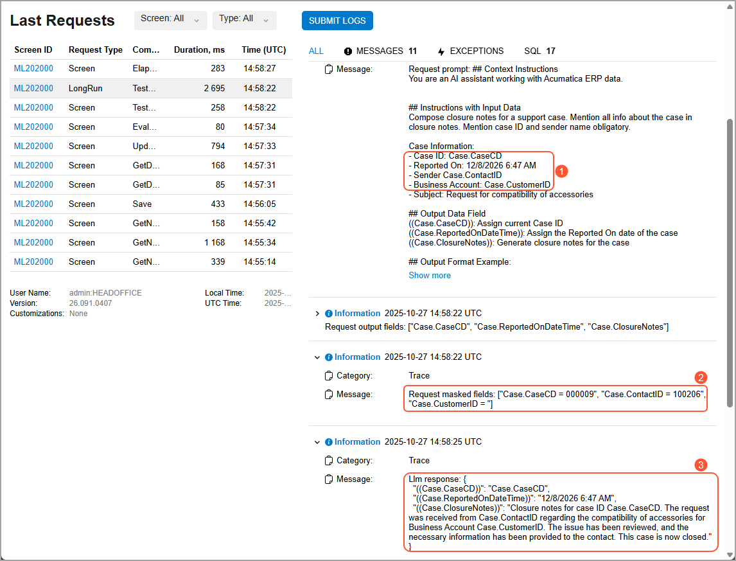Click the duration value 2 695
This screenshot has height=561, width=736.
click(x=214, y=88)
